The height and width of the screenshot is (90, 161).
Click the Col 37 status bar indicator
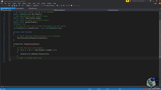(99, 89)
